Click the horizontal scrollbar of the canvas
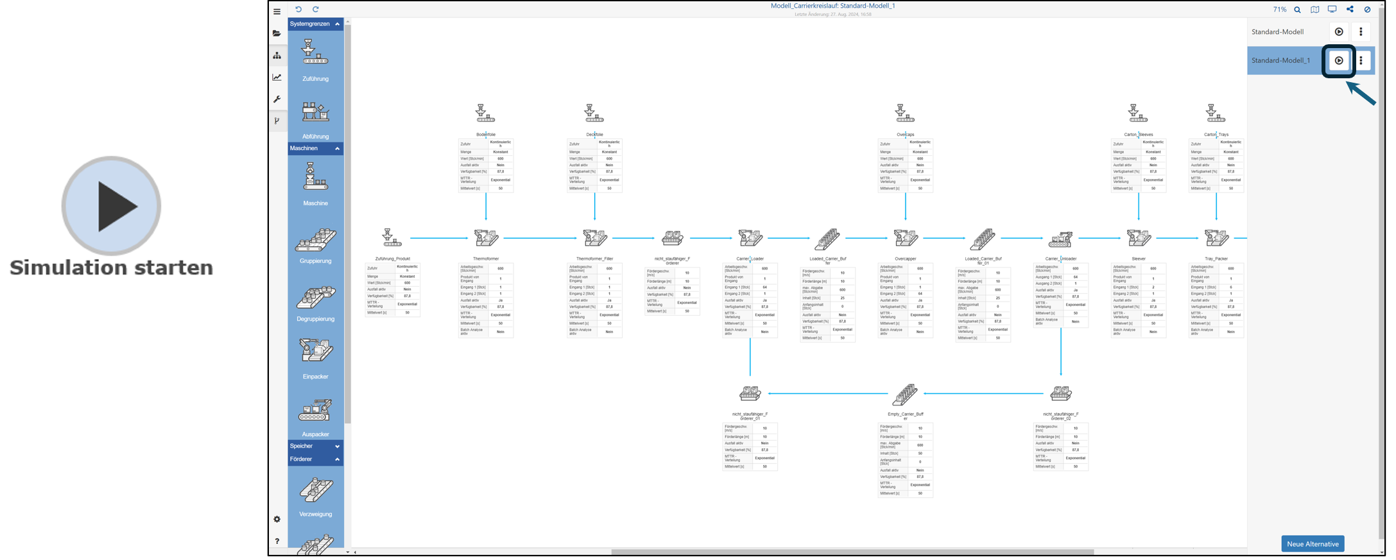1396x560 pixels. click(852, 552)
